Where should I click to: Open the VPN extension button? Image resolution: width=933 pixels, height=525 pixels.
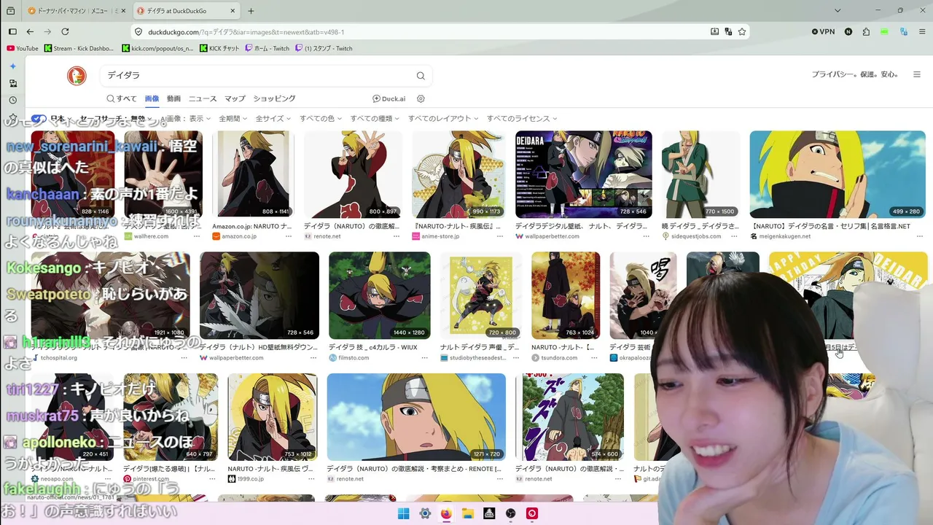[824, 32]
